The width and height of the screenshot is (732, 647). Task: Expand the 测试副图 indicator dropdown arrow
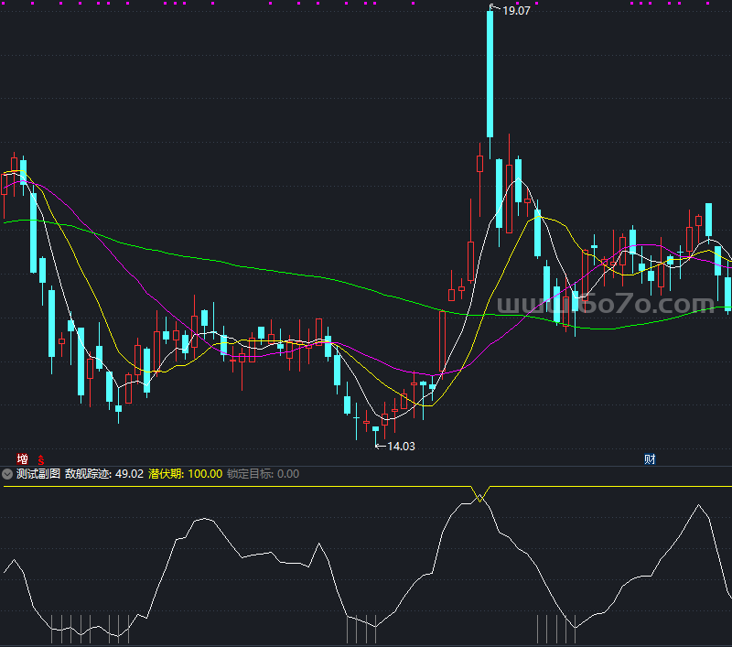(7, 474)
